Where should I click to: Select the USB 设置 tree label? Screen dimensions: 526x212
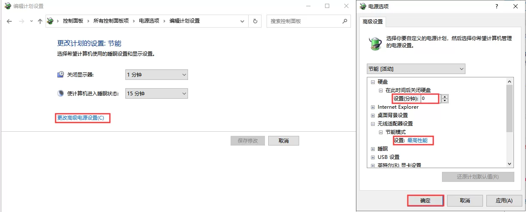pyautogui.click(x=389, y=157)
